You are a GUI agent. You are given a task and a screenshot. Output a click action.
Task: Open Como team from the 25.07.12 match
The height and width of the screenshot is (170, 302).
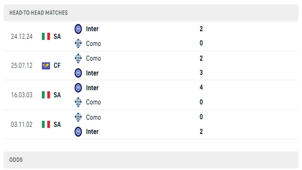pos(93,58)
